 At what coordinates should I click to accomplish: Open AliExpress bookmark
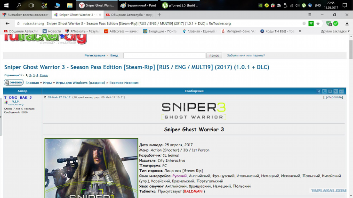tap(121, 31)
